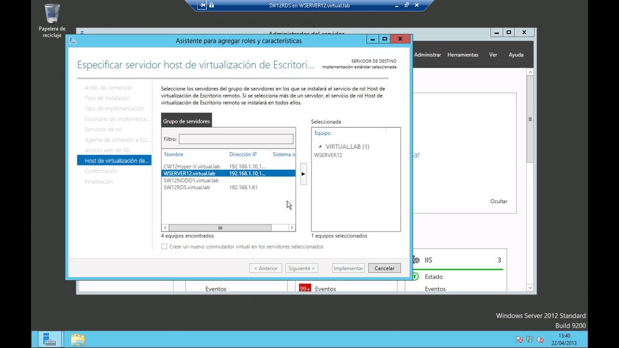Click the lock icon on the remote connection bar

(212, 5)
